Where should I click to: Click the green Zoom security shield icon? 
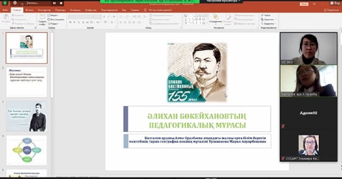point(5,3)
